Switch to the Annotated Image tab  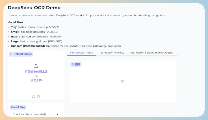coord(82,52)
